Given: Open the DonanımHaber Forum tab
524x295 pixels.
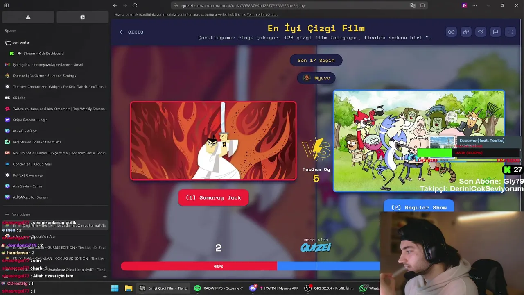Looking at the screenshot, I should [x=55, y=153].
